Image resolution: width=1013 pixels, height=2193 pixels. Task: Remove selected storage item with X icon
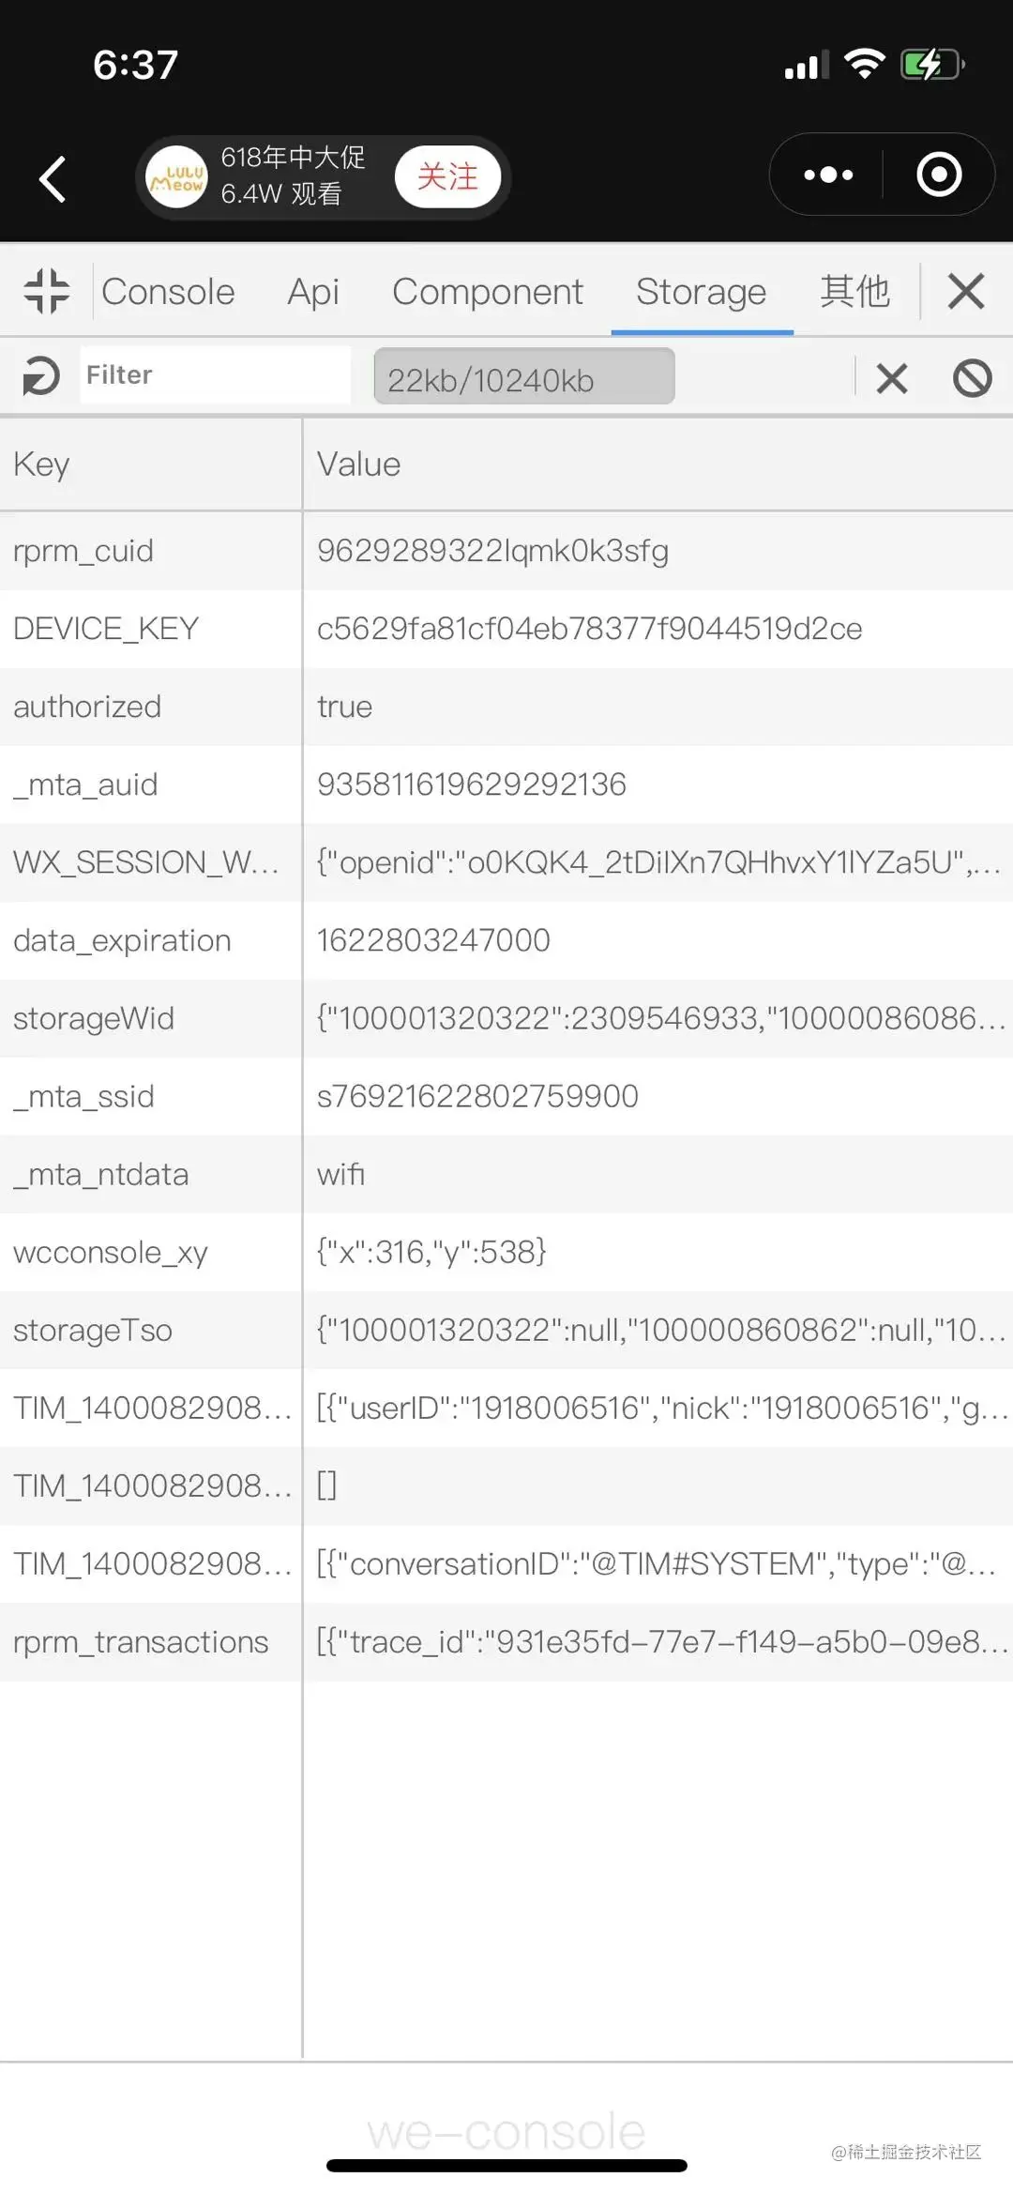pos(892,379)
